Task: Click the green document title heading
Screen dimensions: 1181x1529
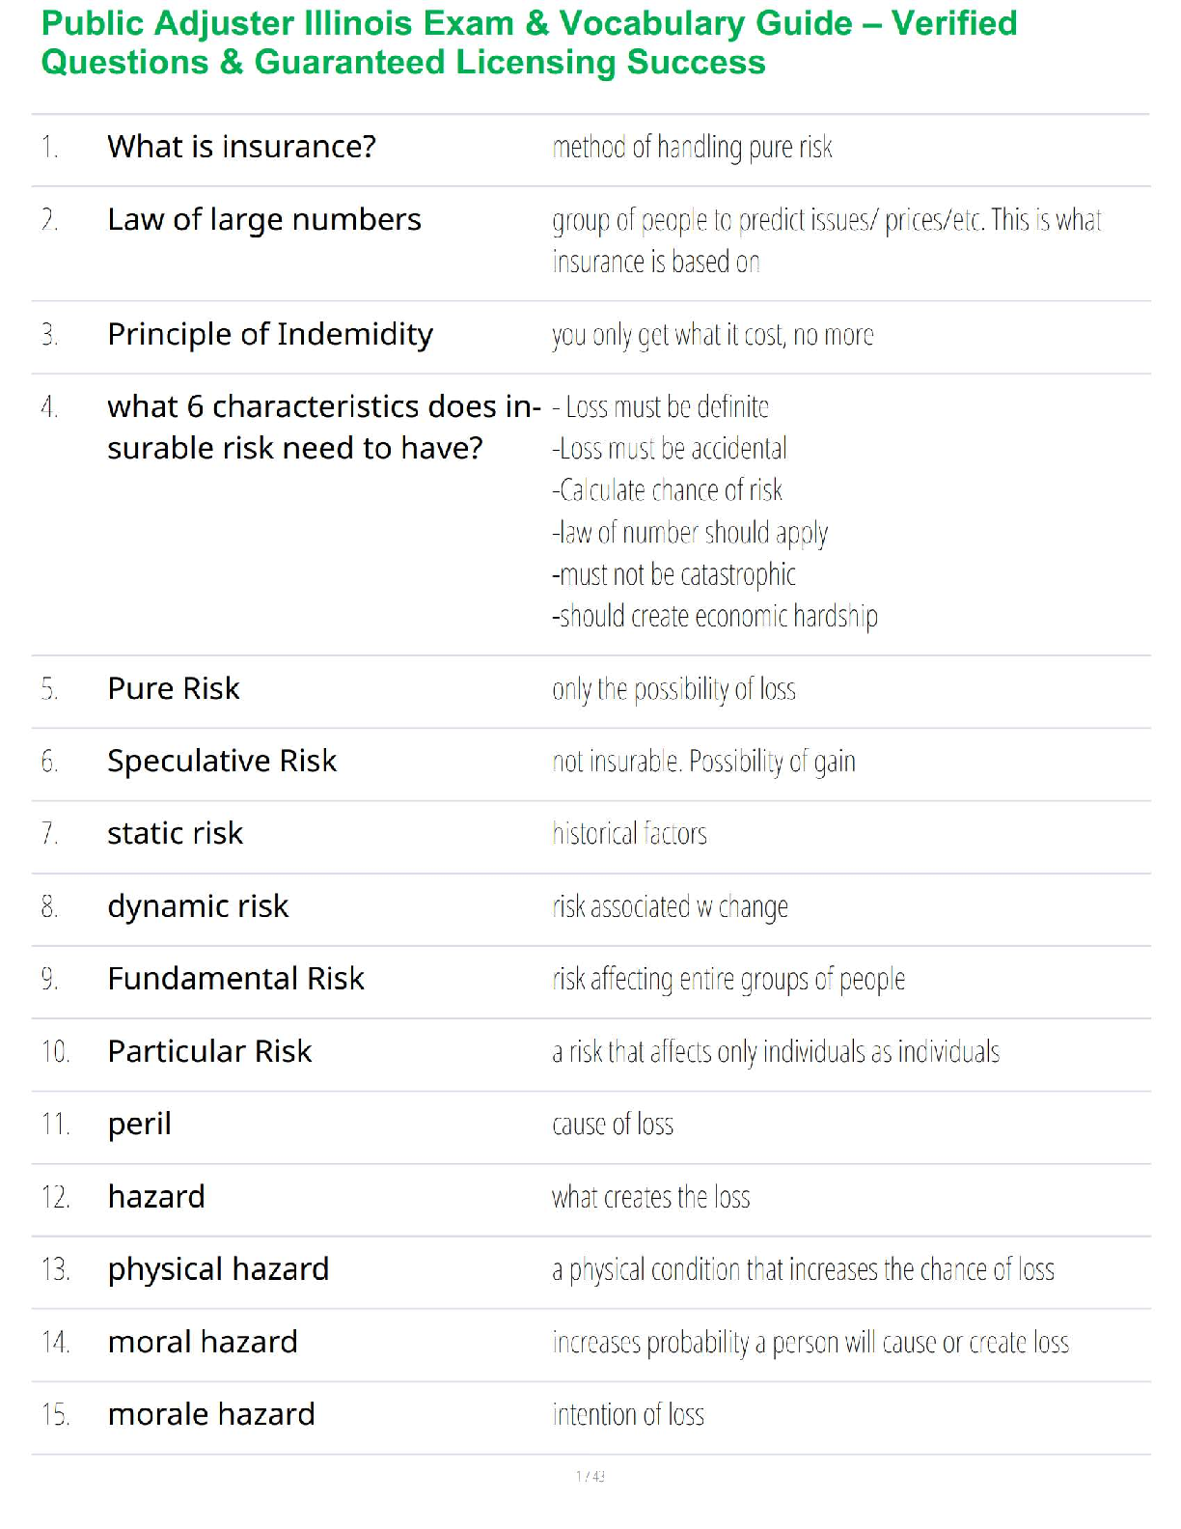Action: 529,42
